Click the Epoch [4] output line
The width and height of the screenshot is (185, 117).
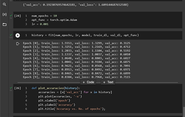point(76,58)
